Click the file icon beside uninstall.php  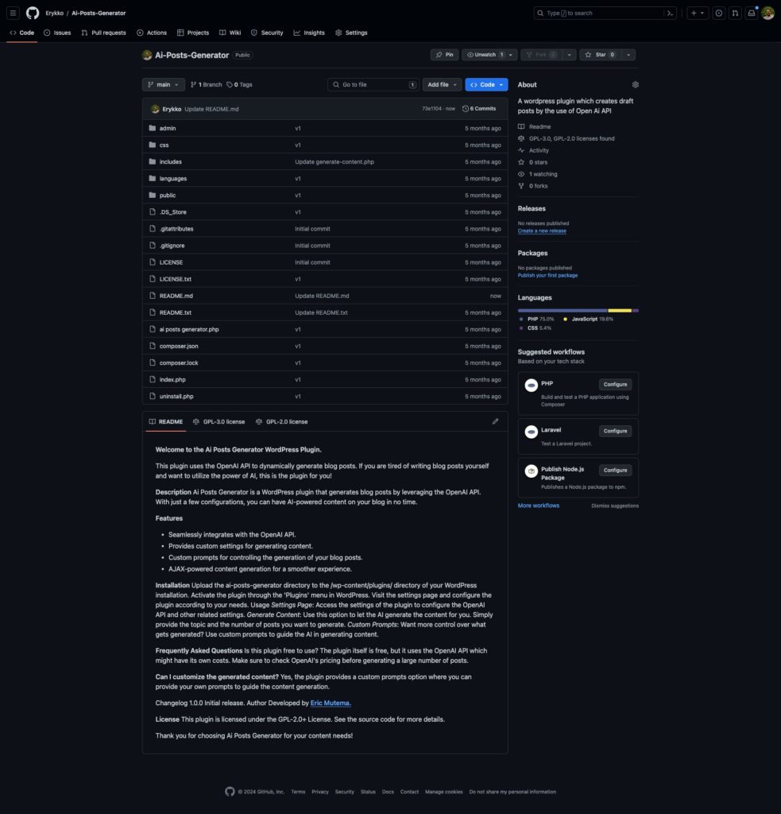(152, 396)
